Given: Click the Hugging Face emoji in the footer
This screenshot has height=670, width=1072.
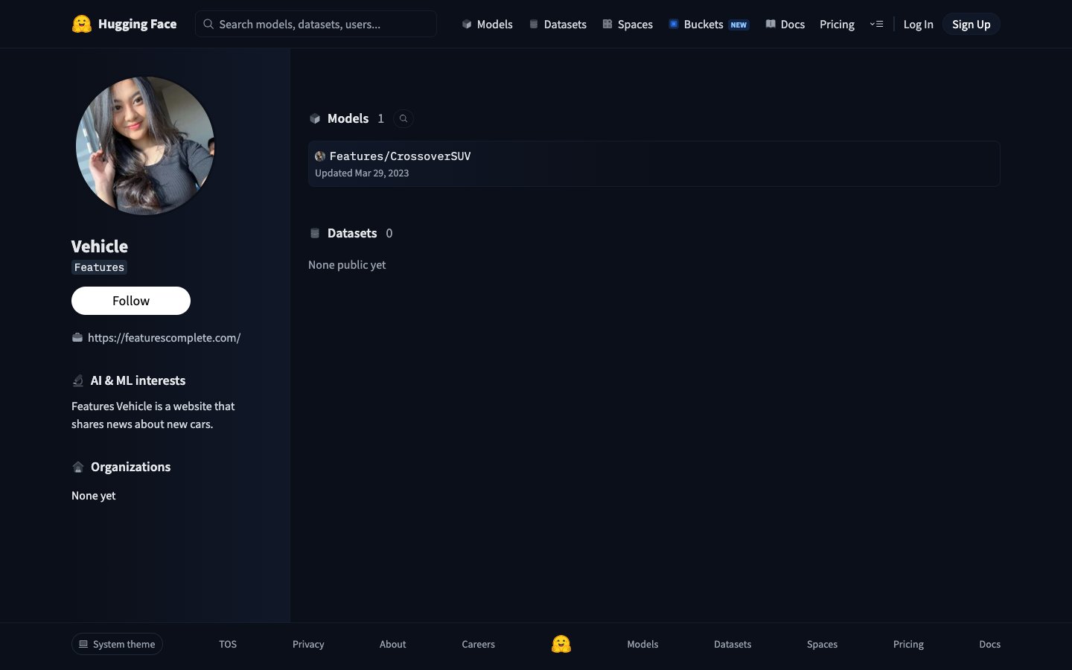Looking at the screenshot, I should click(x=561, y=643).
